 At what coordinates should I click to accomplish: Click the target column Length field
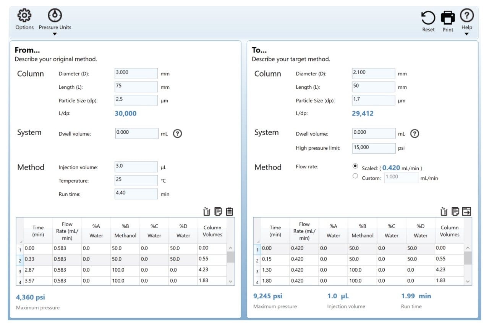tap(374, 87)
